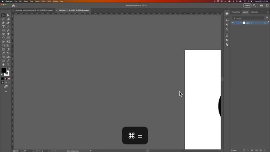270x152 pixels.
Task: Select the Lasso tool
Action: 8,19
